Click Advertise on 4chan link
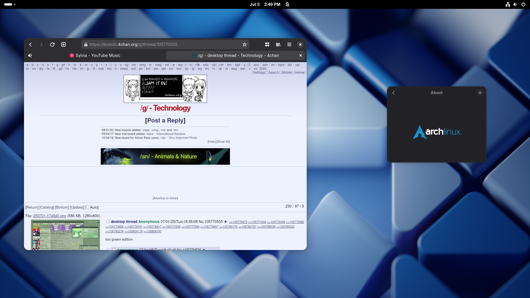The height and width of the screenshot is (298, 530). click(165, 198)
